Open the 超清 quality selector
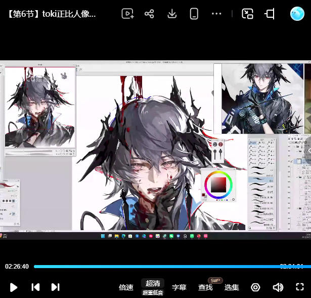The image size is (311, 298). tap(153, 283)
